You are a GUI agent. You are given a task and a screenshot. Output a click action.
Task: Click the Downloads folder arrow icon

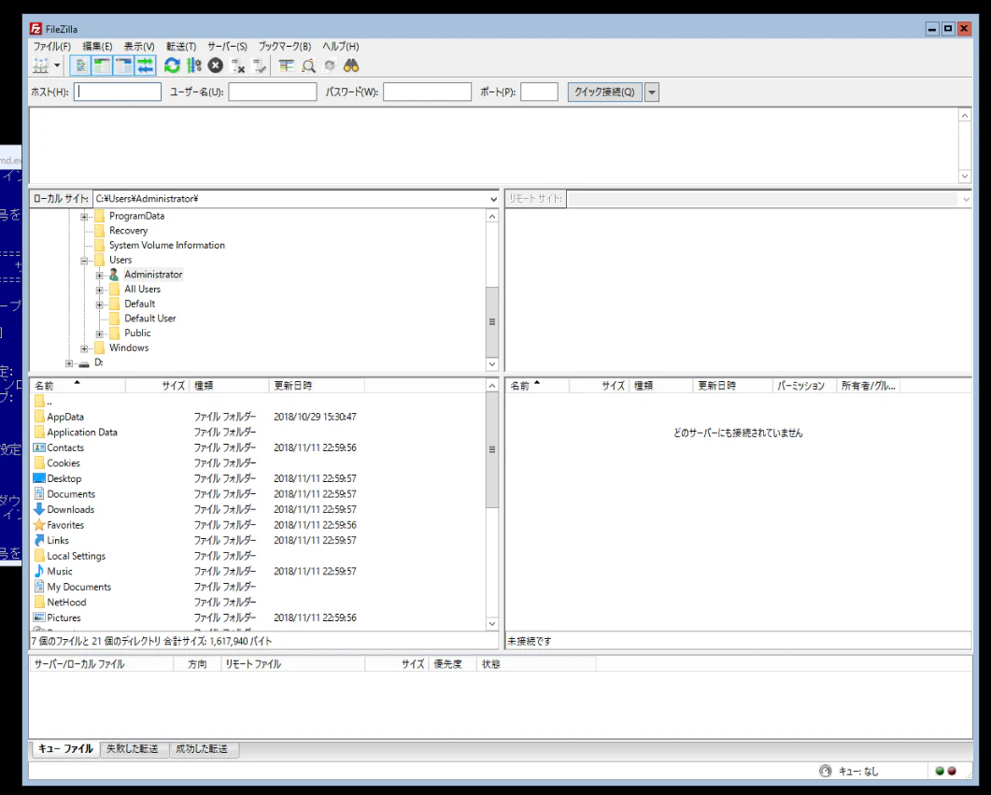click(39, 509)
